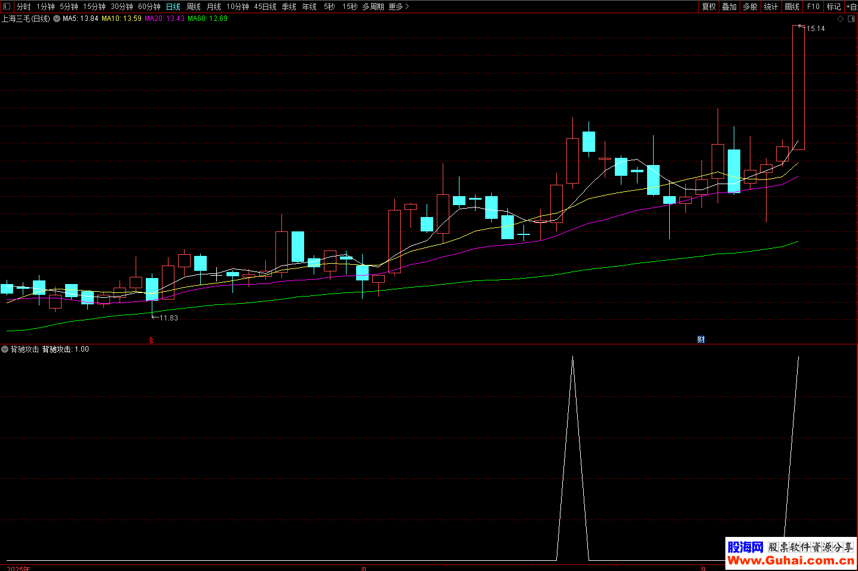Switch to 年线 yearly chart
The image size is (858, 571).
[x=310, y=7]
